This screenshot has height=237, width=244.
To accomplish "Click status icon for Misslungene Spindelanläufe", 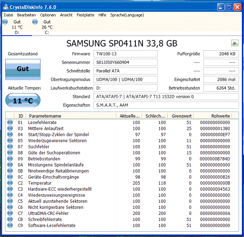I will (x=10, y=165).
